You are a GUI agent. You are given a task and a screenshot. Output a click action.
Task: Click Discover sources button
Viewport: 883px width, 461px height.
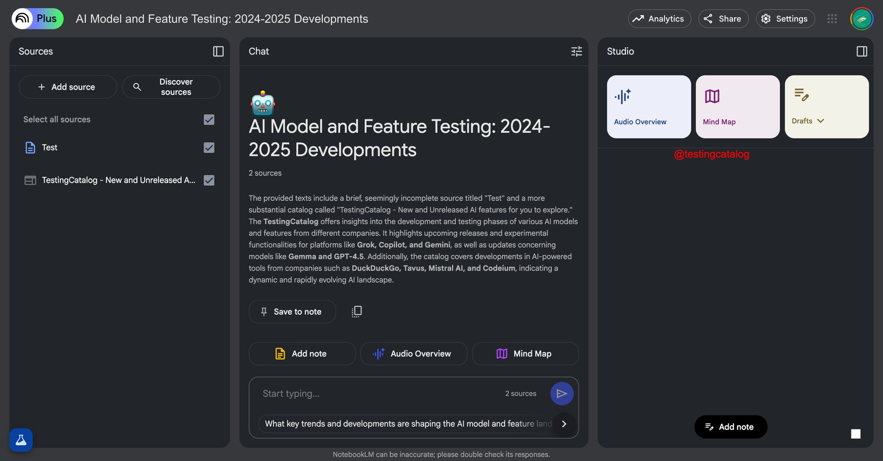[x=171, y=87]
